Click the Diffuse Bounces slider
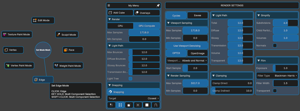Image resolution: width=300 pixels, height=111 pixels. pos(144,59)
